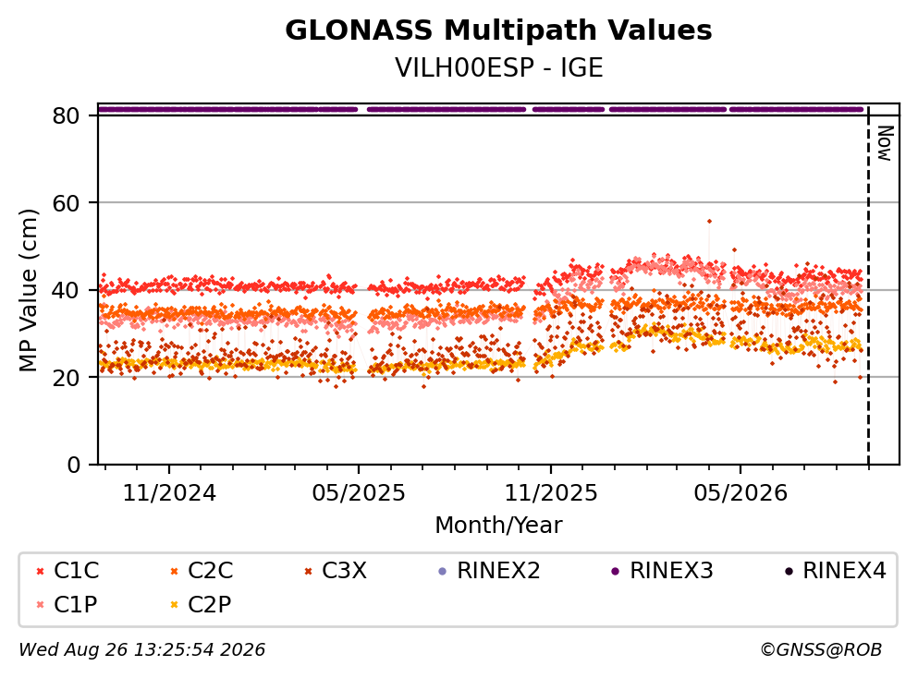Click the C1C red legend marker
Image resolution: width=918 pixels, height=678 pixels.
tap(40, 571)
